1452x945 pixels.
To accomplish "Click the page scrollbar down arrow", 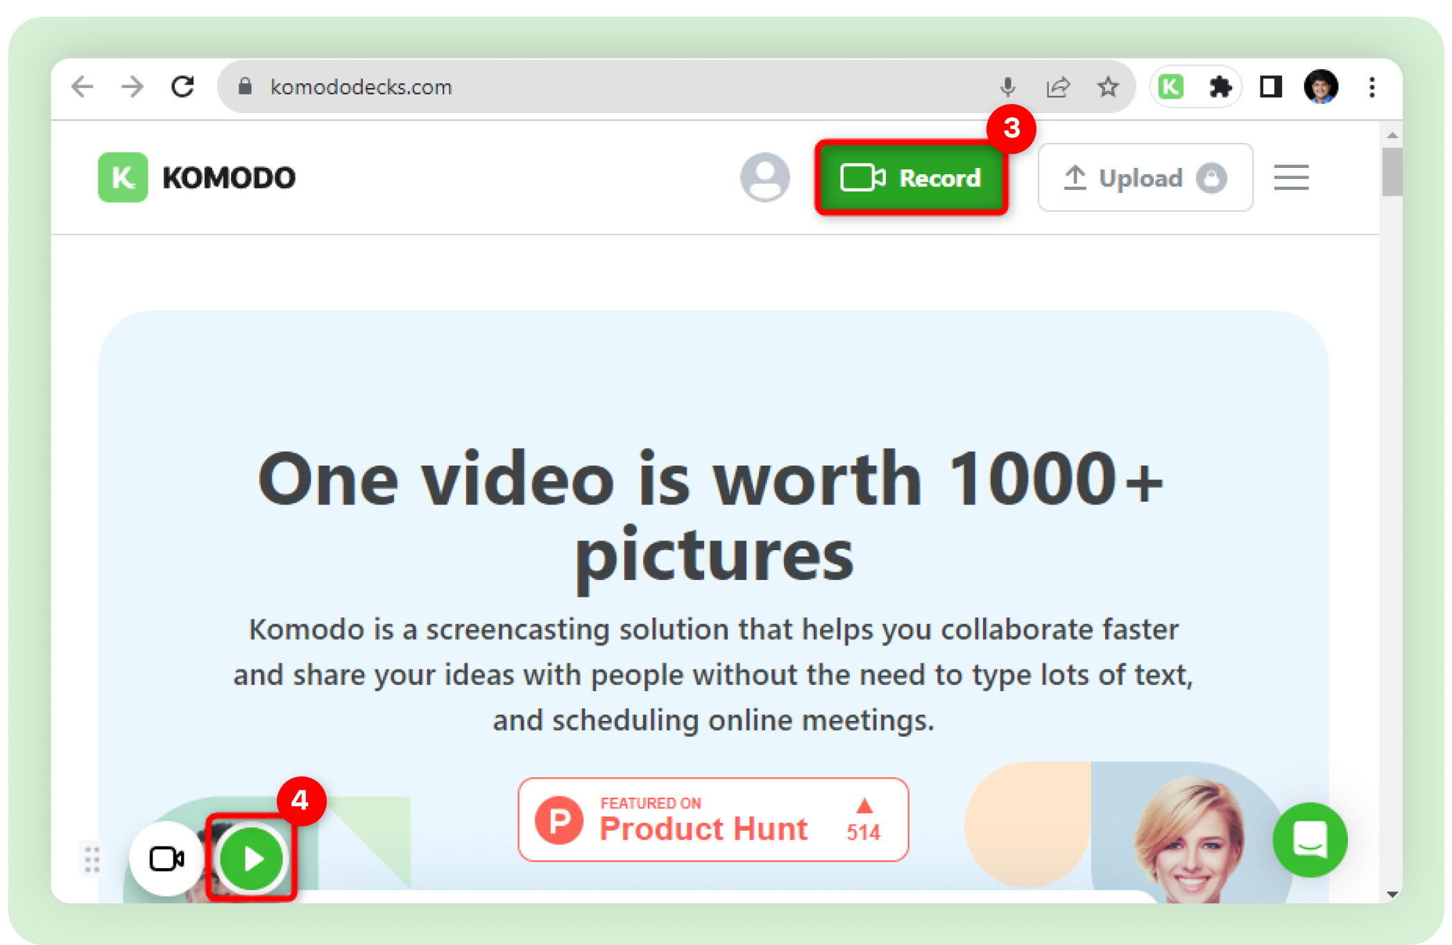I will [1392, 894].
